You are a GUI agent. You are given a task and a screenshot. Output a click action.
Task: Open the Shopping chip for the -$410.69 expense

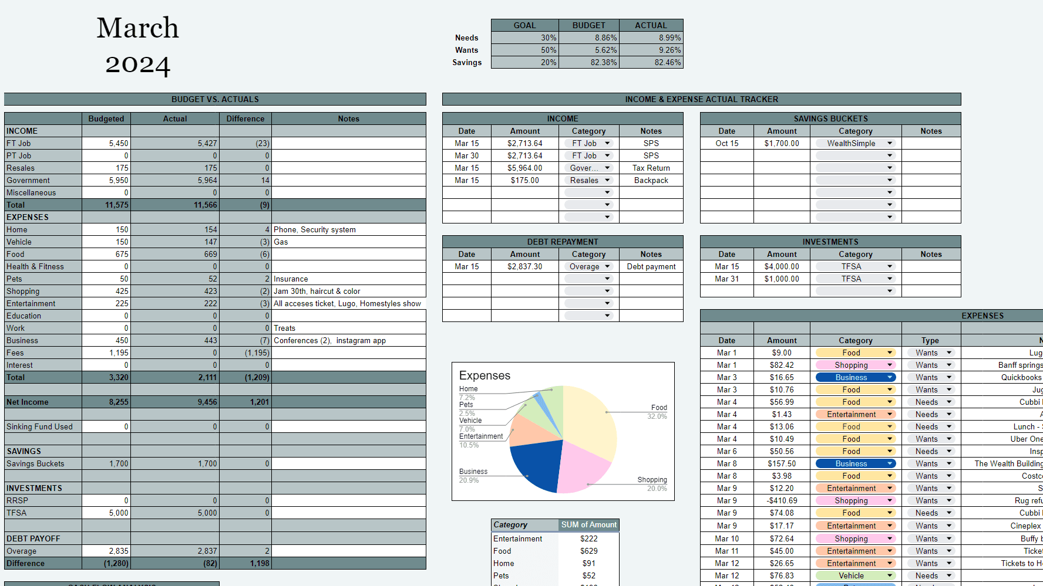[856, 500]
